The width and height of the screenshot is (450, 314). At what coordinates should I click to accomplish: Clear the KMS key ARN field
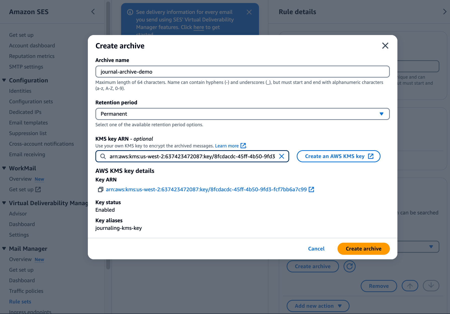[282, 156]
